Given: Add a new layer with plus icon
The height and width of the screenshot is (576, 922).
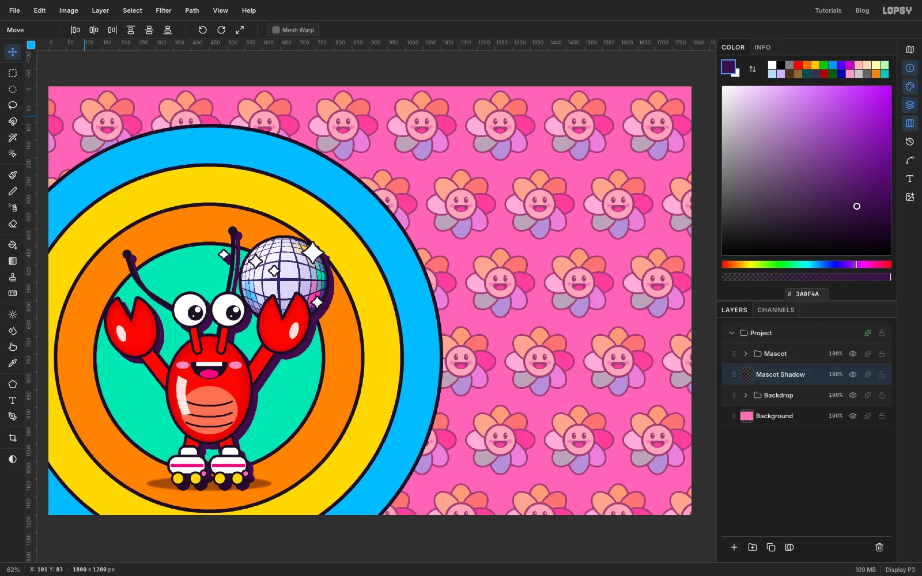Looking at the screenshot, I should (x=734, y=547).
